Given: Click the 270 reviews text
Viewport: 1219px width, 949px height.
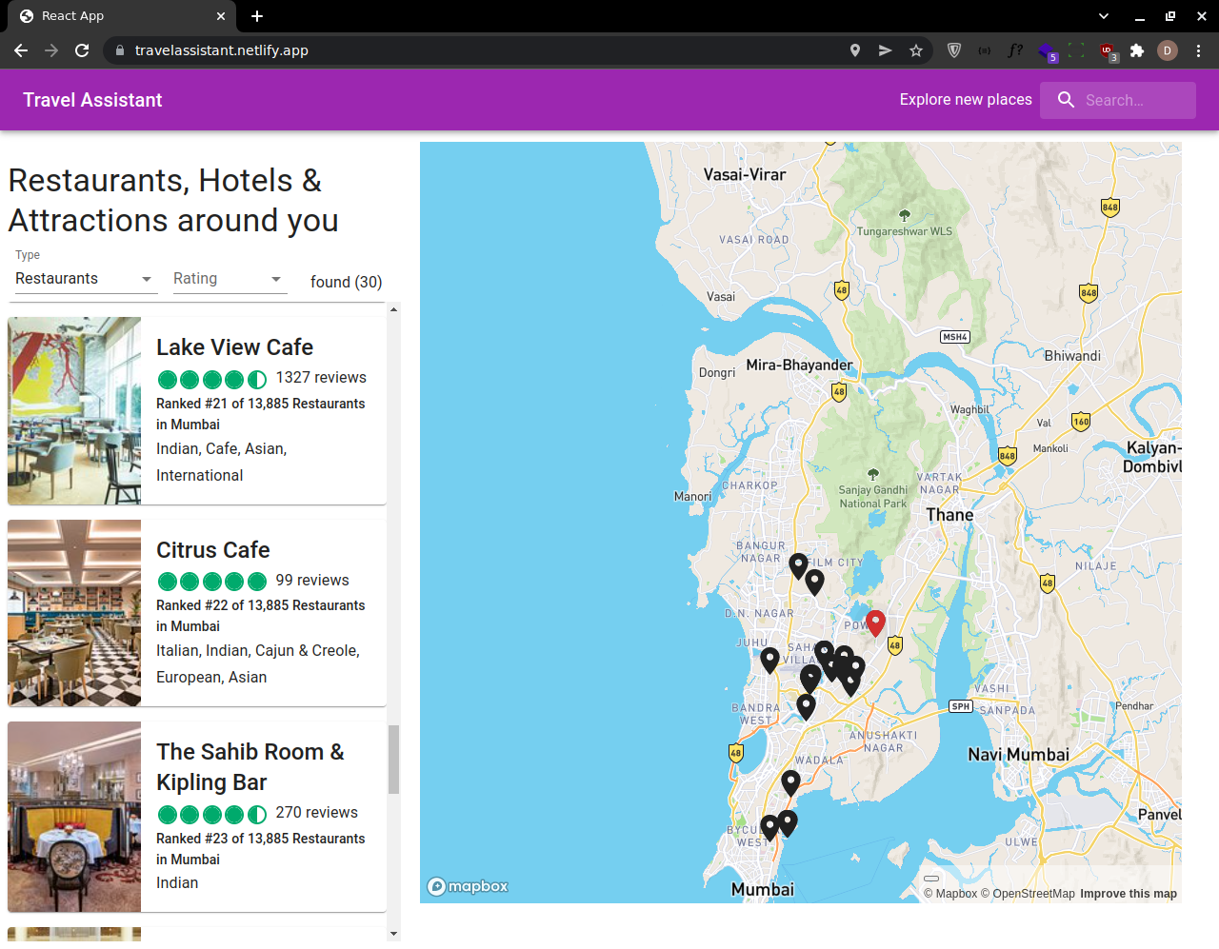Looking at the screenshot, I should click(x=317, y=813).
